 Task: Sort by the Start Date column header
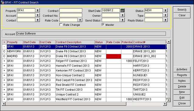[31, 42]
